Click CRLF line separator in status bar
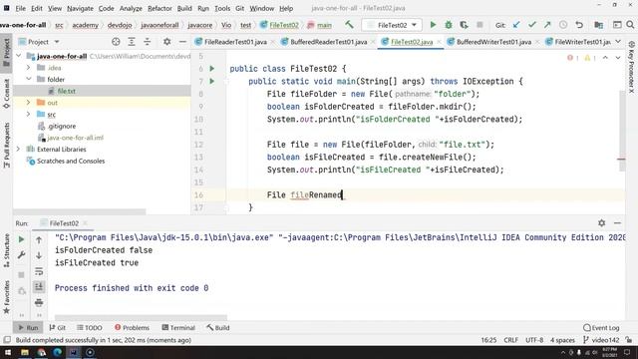This screenshot has height=359, width=638. click(510, 340)
